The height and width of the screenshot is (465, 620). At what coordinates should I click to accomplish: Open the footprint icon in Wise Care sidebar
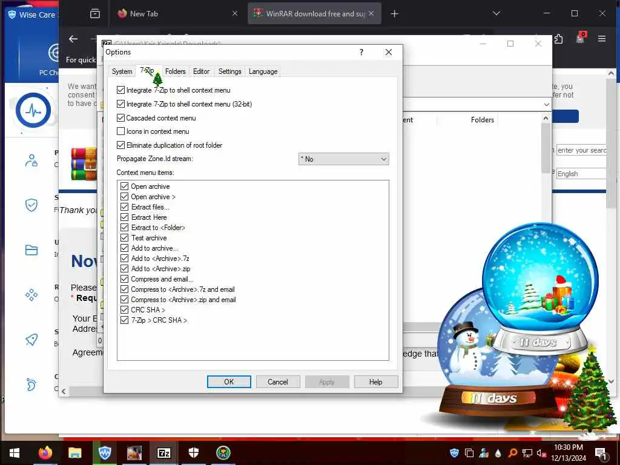pos(31,384)
